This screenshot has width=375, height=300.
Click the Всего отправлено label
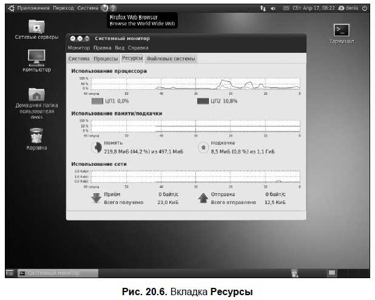pos(234,202)
